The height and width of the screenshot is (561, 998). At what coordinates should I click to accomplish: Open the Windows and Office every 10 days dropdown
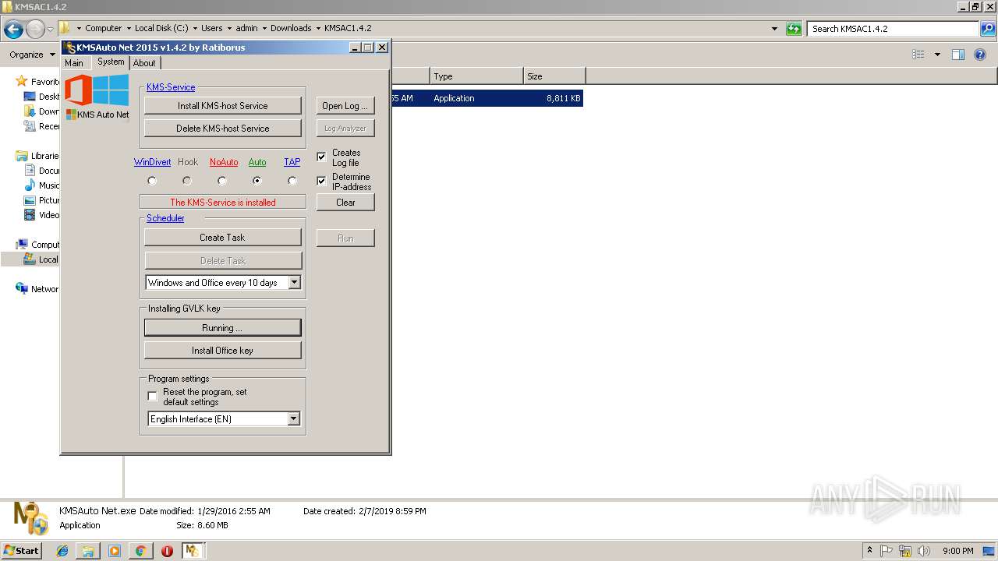[295, 283]
